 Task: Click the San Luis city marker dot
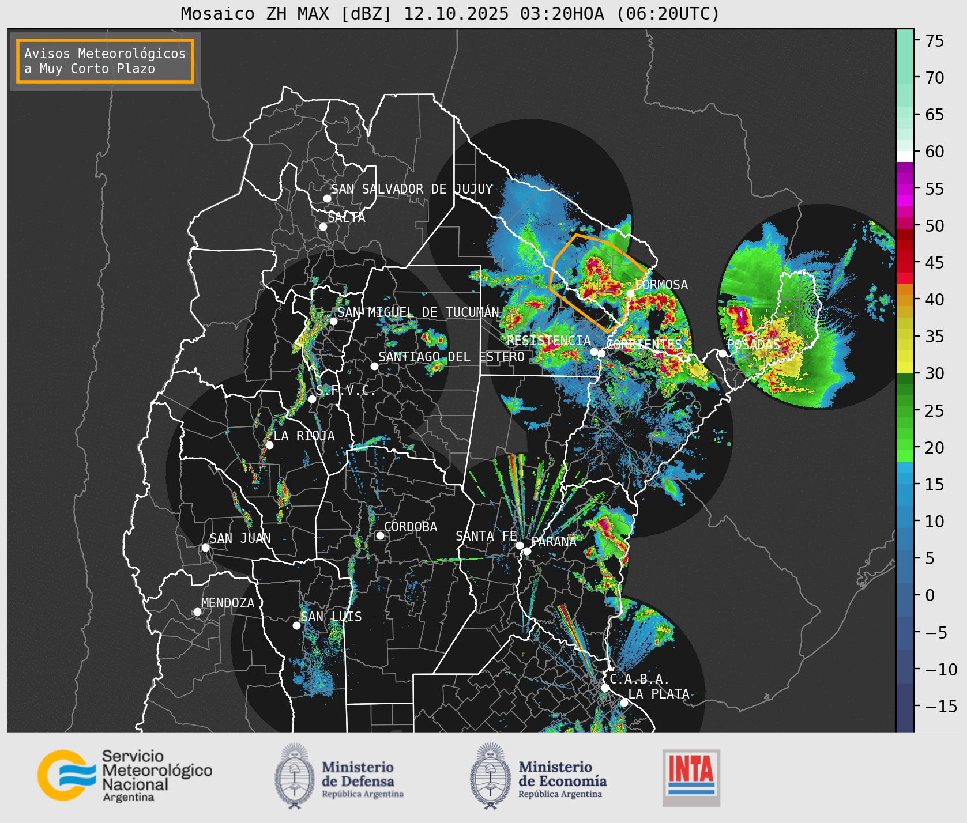pos(296,625)
